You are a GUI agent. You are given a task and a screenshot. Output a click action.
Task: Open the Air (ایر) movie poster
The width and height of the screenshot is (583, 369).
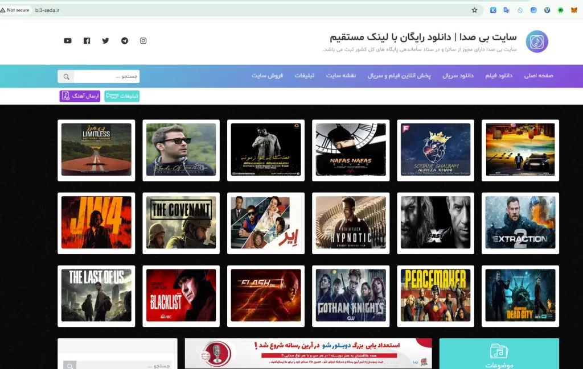[266, 223]
